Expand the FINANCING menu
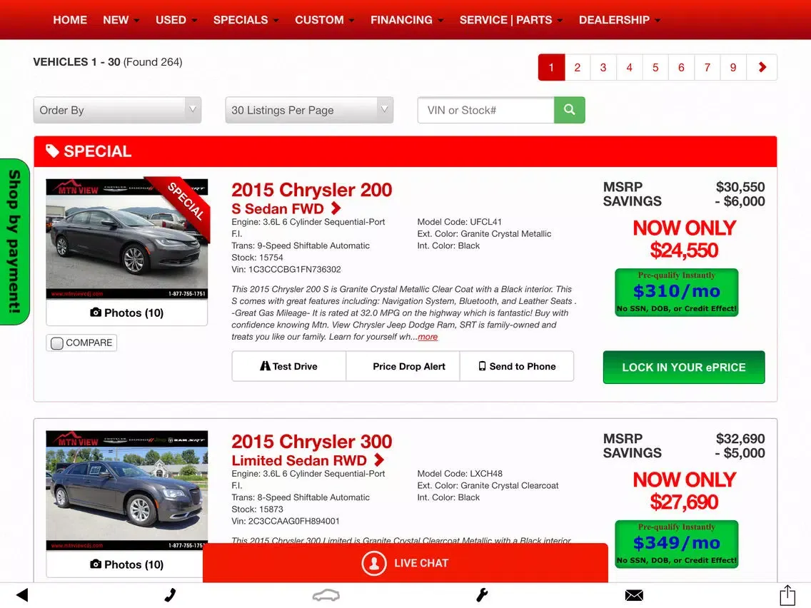 [407, 20]
